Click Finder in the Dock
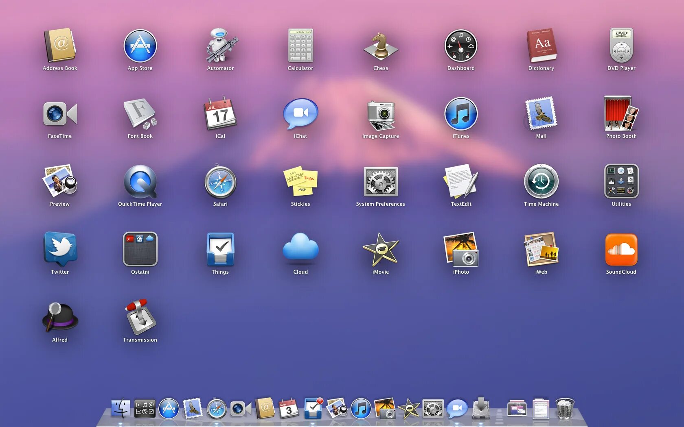 121,409
